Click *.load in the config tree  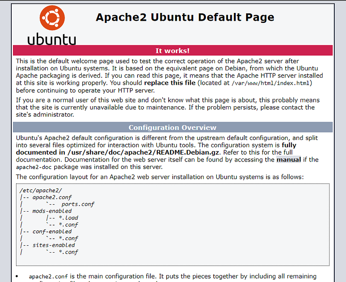[68, 218]
